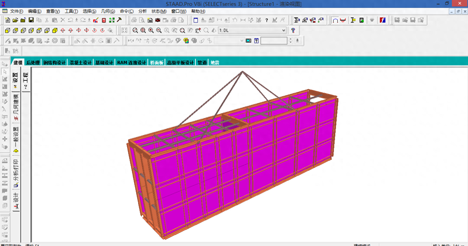Click the Zoom Out magnifier icon
The height and width of the screenshot is (246, 468).
159,30
